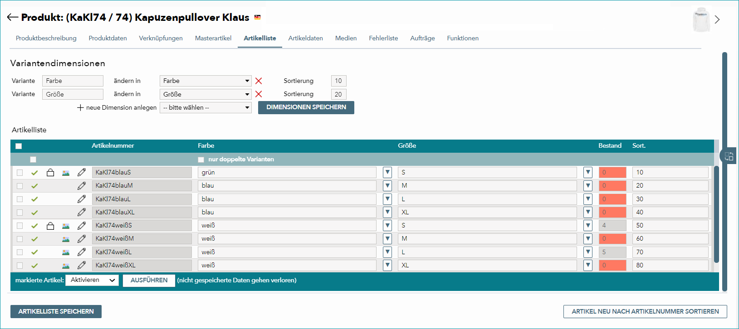Remove the Größe dimension with red X
739x329 pixels.
[259, 94]
